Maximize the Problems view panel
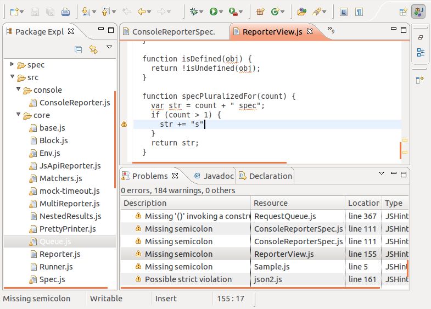 click(x=404, y=175)
